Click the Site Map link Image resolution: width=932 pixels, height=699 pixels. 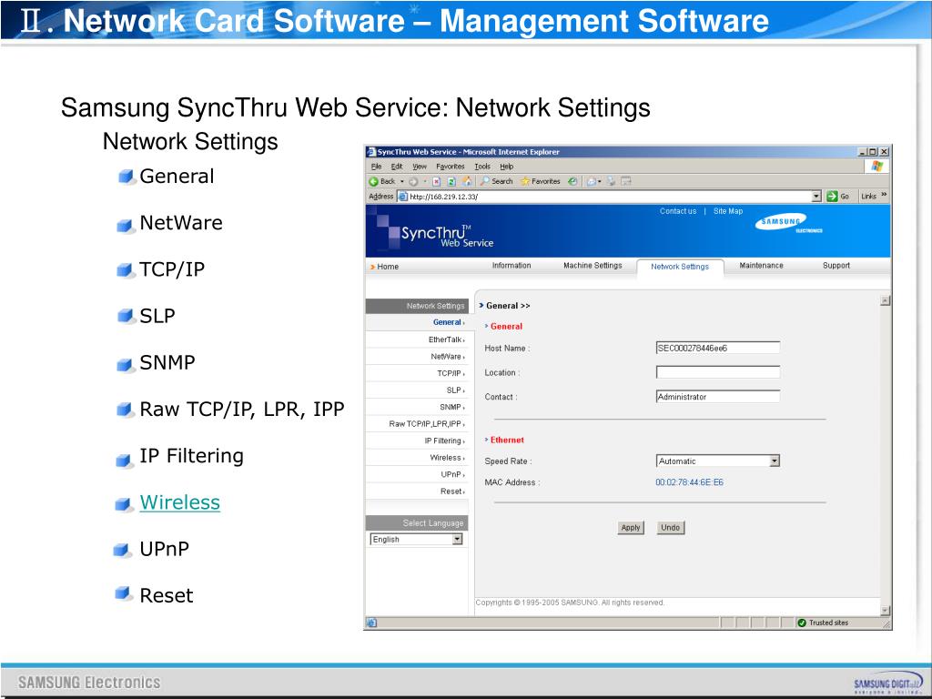click(x=727, y=211)
